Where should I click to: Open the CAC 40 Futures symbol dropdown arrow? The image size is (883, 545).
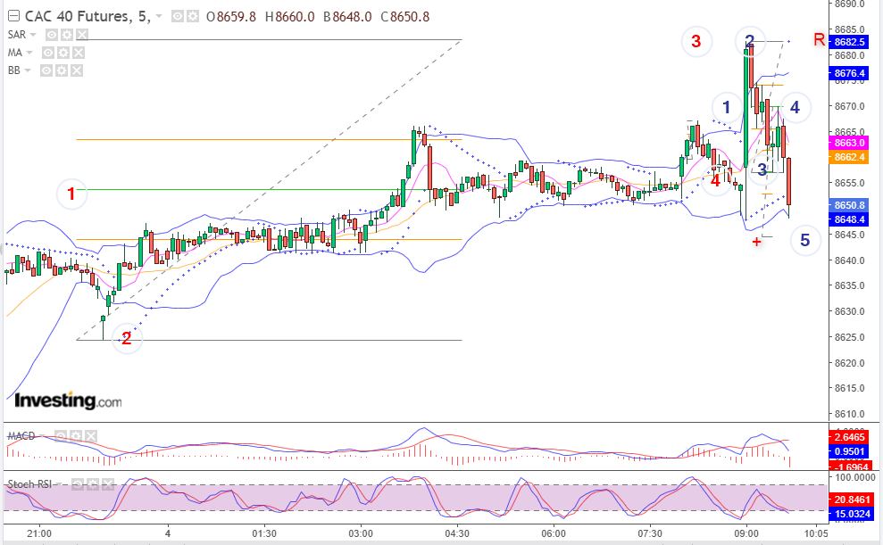pos(159,17)
